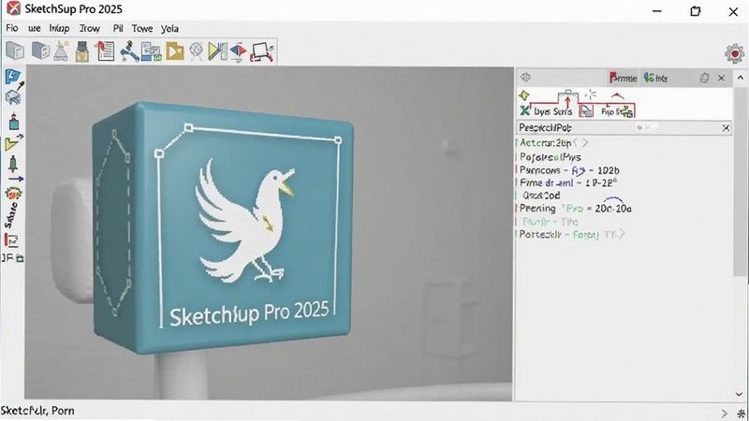
Task: Select the teal bottle icon in left toolbar
Action: click(14, 122)
